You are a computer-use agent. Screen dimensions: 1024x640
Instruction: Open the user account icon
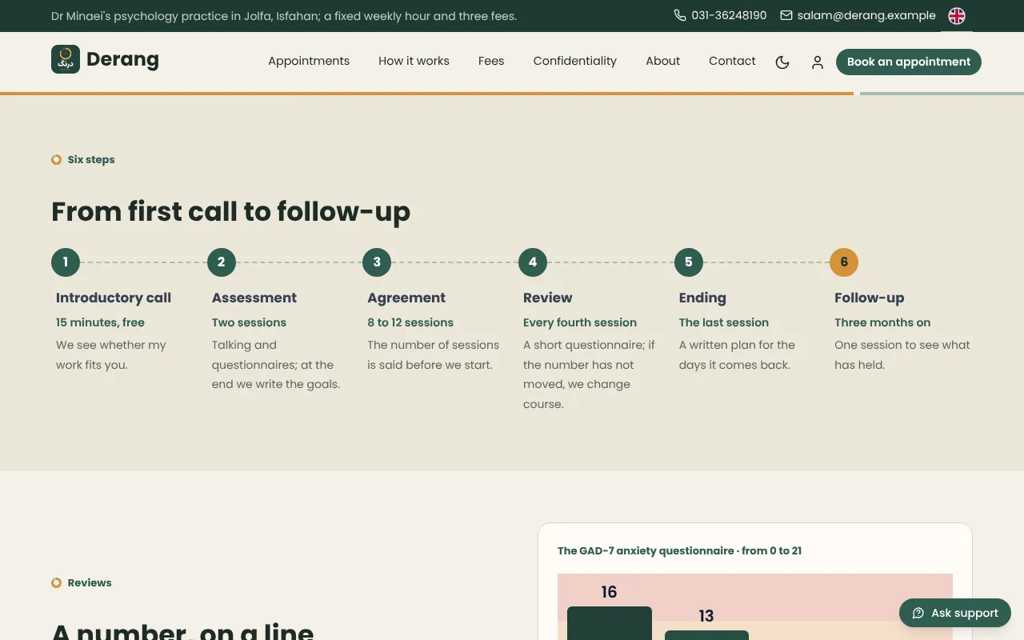tap(818, 62)
